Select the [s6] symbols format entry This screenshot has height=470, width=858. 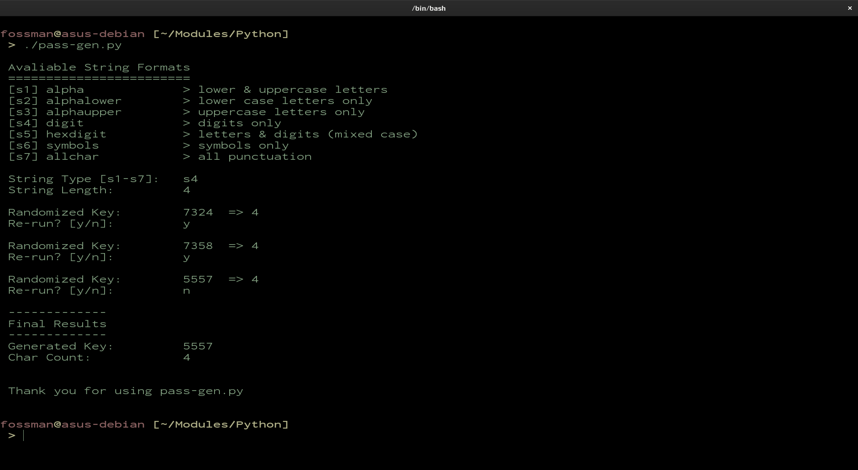tap(54, 146)
